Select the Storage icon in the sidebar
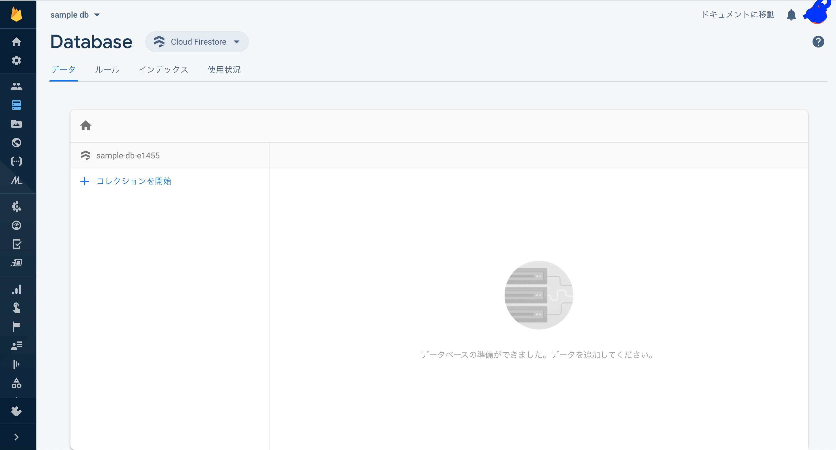The width and height of the screenshot is (836, 450). click(16, 124)
